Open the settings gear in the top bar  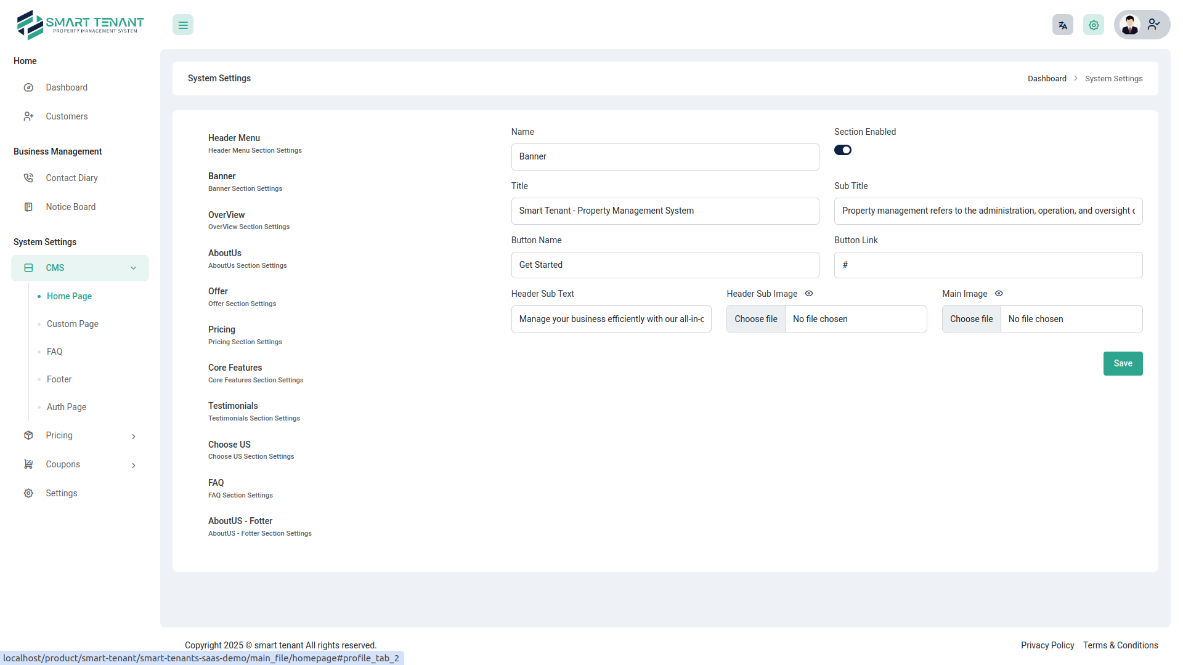[x=1093, y=25]
